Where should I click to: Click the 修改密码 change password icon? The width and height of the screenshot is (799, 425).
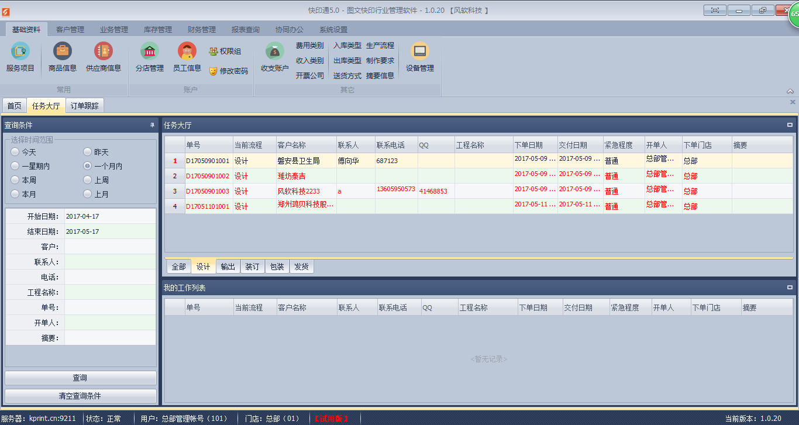point(213,71)
